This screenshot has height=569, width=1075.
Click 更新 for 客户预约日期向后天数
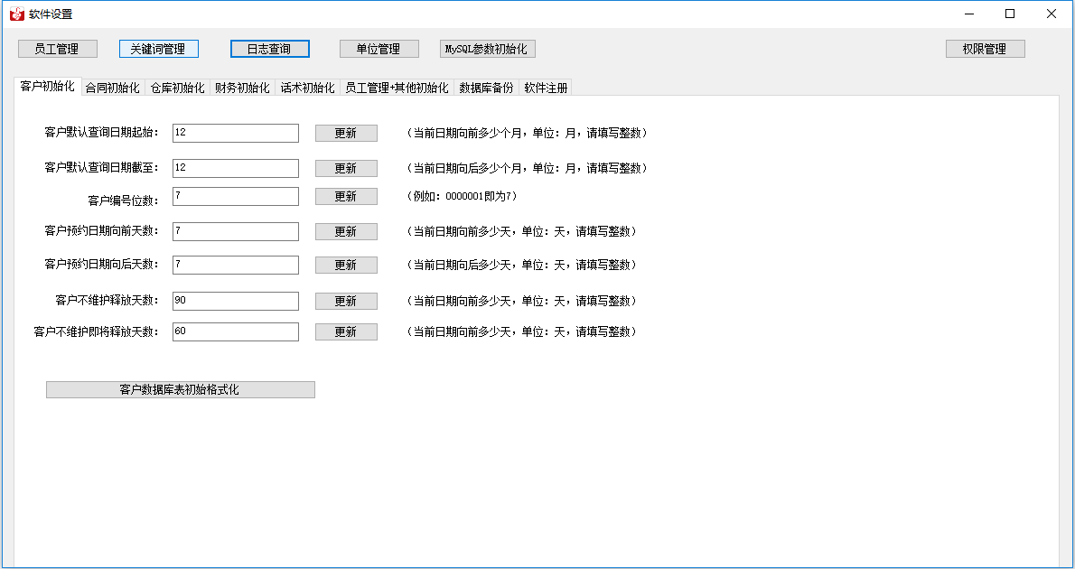(346, 265)
